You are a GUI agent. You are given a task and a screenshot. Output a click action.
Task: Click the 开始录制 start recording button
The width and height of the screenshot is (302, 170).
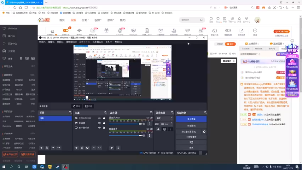coord(191,125)
